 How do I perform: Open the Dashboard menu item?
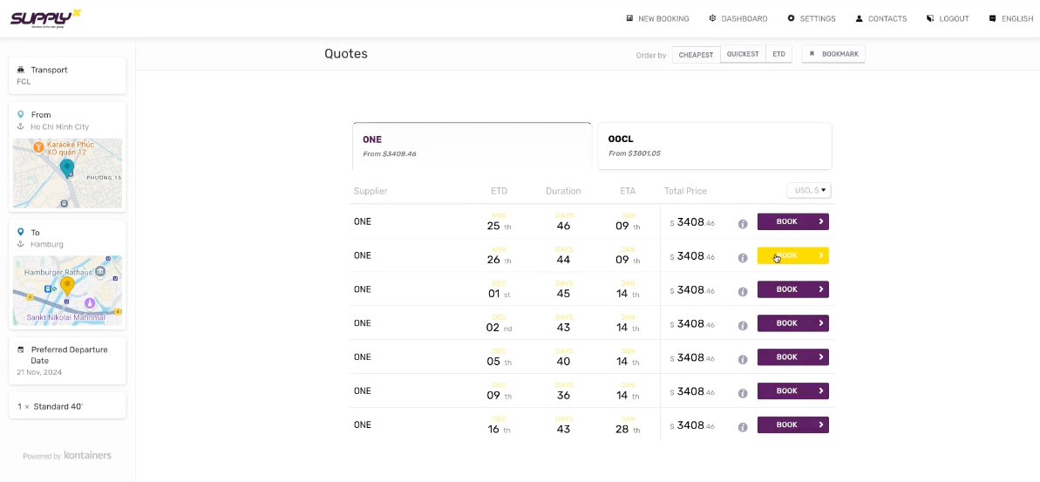[x=738, y=18]
